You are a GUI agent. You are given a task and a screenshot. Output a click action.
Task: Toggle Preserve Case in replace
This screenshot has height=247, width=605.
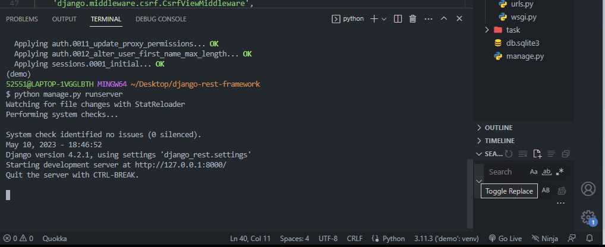[546, 191]
